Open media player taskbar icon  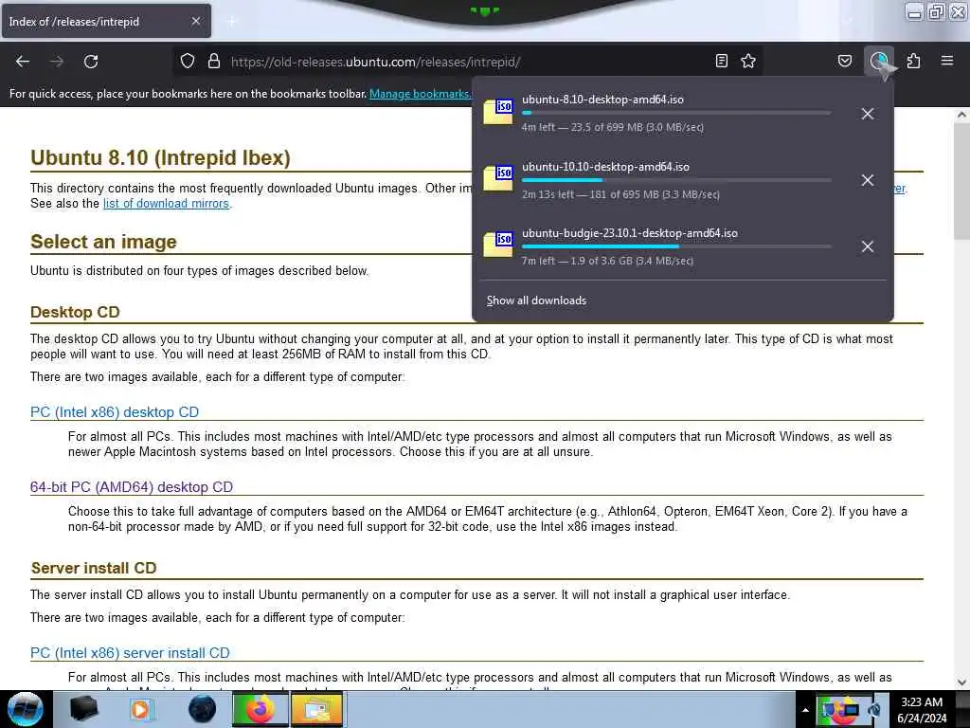[141, 709]
